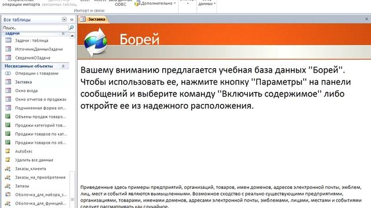The image size is (371, 208).
Task: Open the 'Подчиненная форма оп...' item
Action: point(41,108)
